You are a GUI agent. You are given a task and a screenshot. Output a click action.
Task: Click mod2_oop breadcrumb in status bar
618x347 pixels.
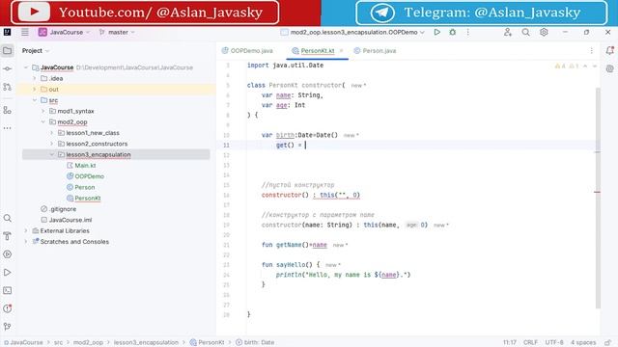[88, 343]
